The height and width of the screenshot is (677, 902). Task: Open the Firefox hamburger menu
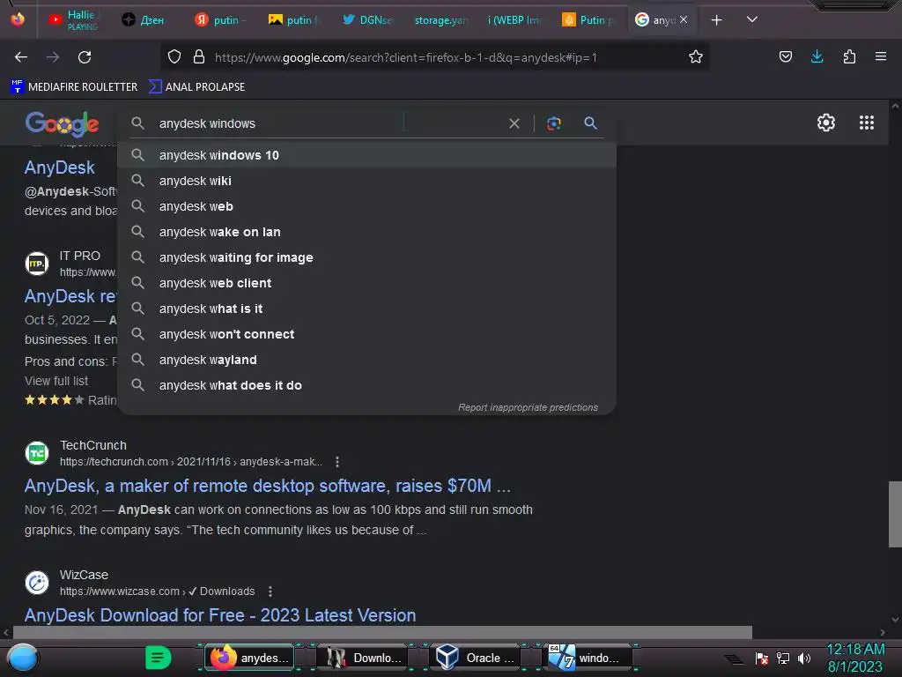pos(880,57)
